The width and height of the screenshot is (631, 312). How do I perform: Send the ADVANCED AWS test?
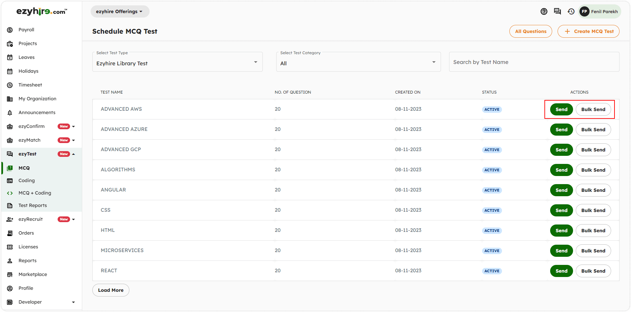pos(561,109)
